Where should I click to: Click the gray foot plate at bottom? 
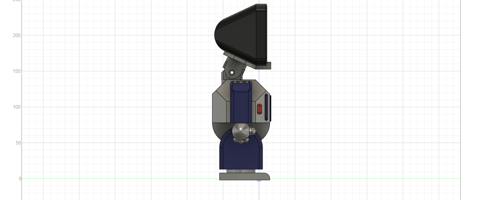pyautogui.click(x=244, y=176)
